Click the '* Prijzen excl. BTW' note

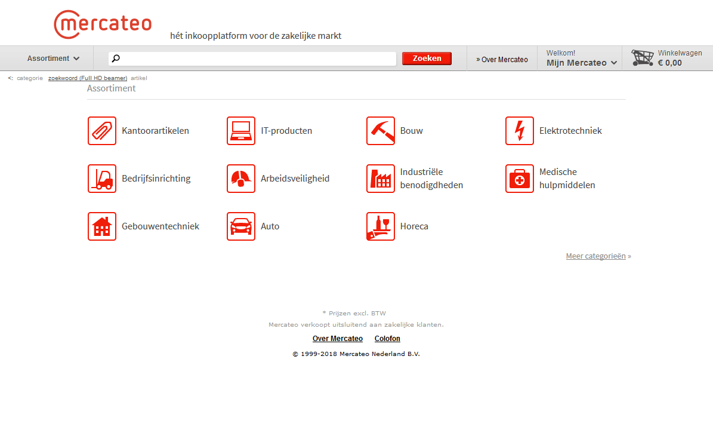pyautogui.click(x=354, y=313)
